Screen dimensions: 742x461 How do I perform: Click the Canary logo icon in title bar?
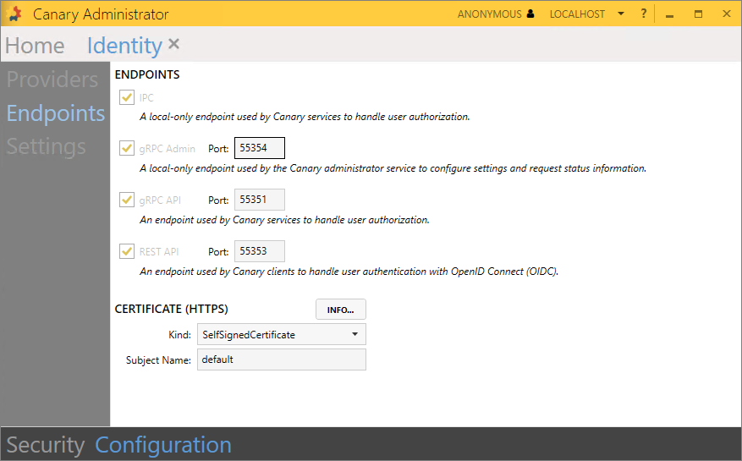click(x=15, y=14)
